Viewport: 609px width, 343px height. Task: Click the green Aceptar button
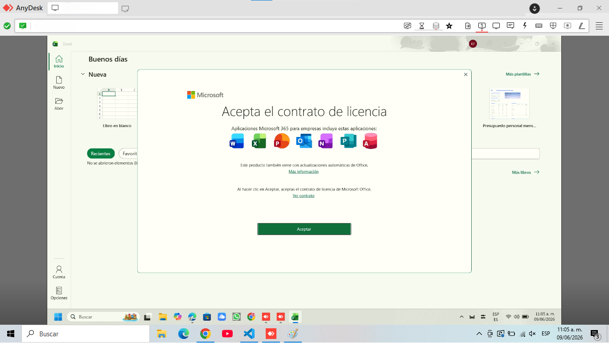304,229
